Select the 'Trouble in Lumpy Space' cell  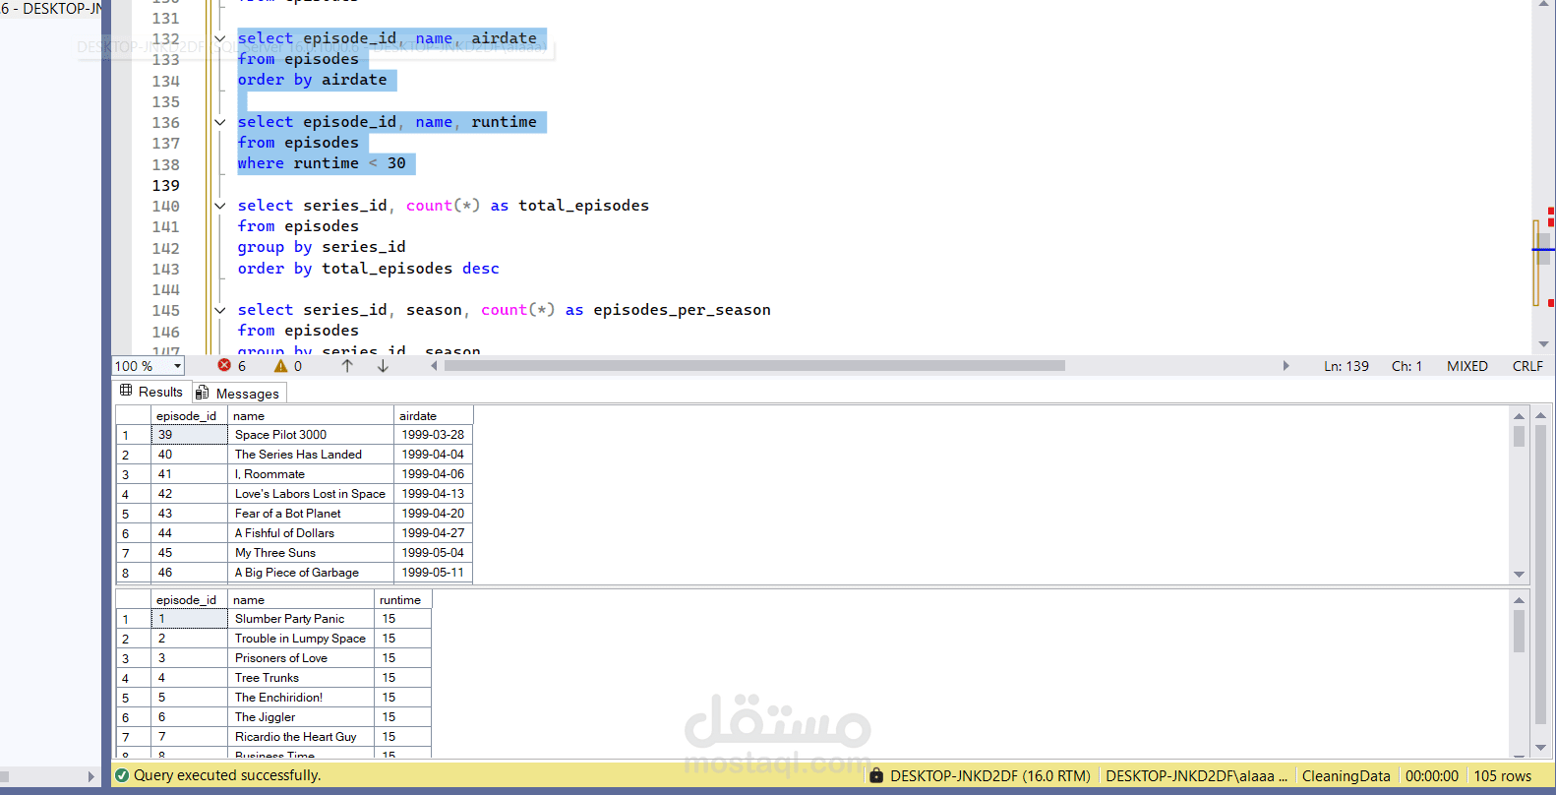click(x=301, y=639)
